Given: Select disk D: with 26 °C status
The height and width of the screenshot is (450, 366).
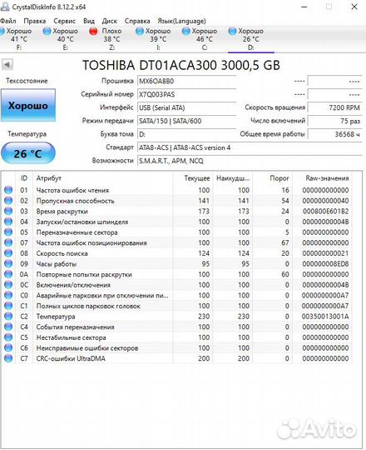Looking at the screenshot, I should pos(251,39).
